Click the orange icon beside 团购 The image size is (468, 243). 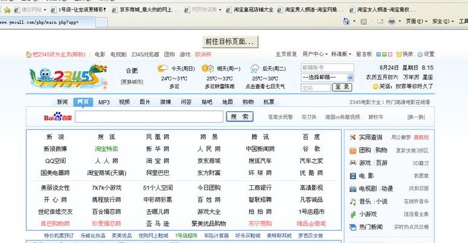(353, 150)
